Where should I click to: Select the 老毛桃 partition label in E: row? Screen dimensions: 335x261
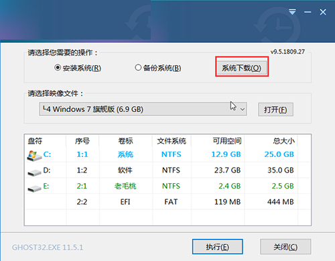point(125,186)
